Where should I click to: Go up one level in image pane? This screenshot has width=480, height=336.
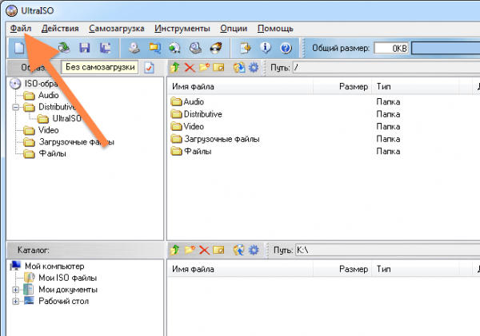tap(175, 67)
